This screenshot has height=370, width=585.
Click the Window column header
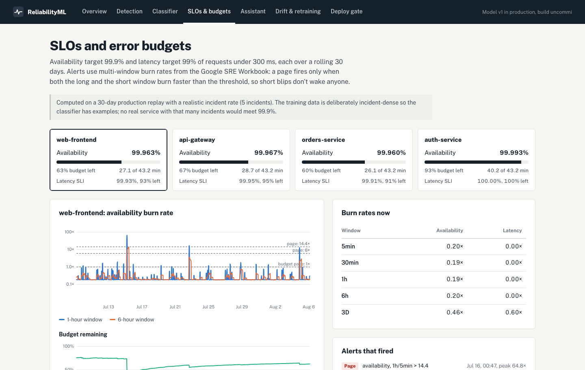[351, 231]
